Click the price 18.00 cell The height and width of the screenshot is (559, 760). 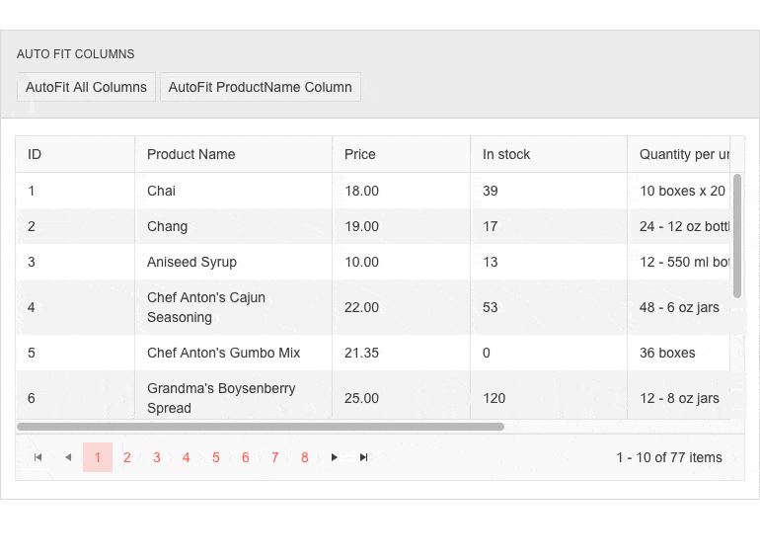click(402, 191)
